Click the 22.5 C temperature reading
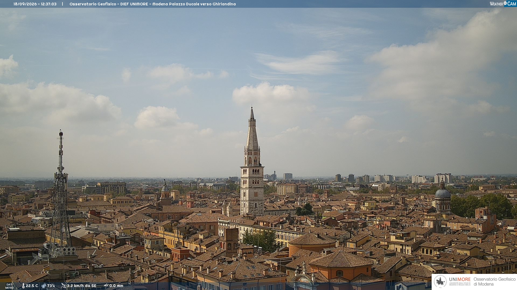 [32, 286]
